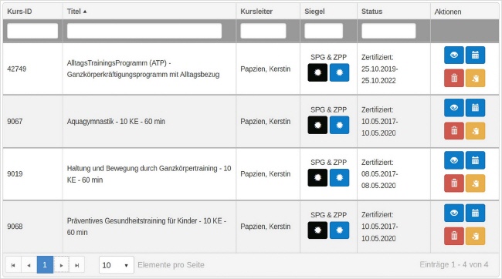Delete course 9019 via trash icon
The width and height of the screenshot is (502, 279).
[x=453, y=183]
